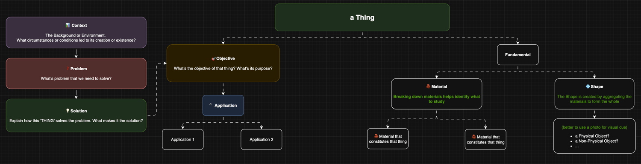Click "What's problem that we need to solve?" text
Screen dimensions: 641x164
pyautogui.click(x=76, y=78)
